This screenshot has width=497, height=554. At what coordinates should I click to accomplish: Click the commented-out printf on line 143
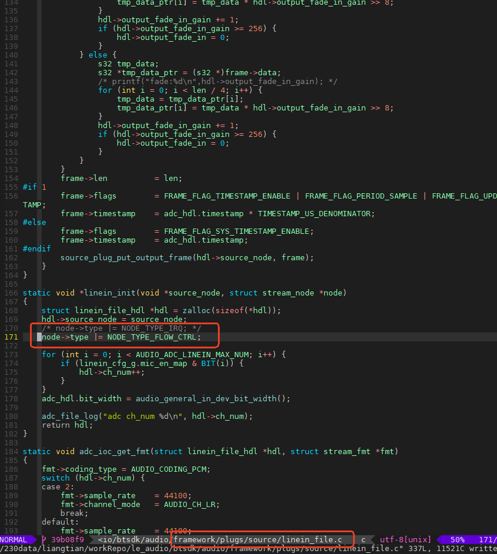(x=217, y=81)
